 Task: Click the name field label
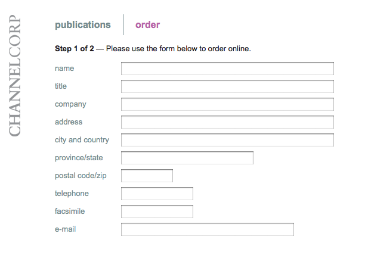coord(64,68)
